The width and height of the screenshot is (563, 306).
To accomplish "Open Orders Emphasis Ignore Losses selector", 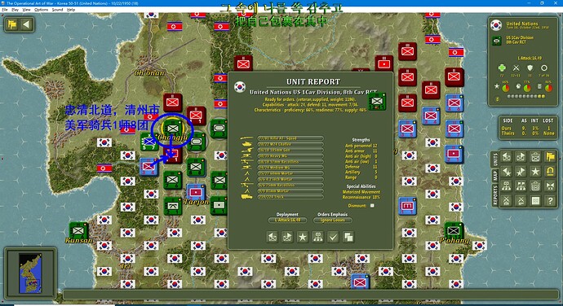I will point(332,220).
